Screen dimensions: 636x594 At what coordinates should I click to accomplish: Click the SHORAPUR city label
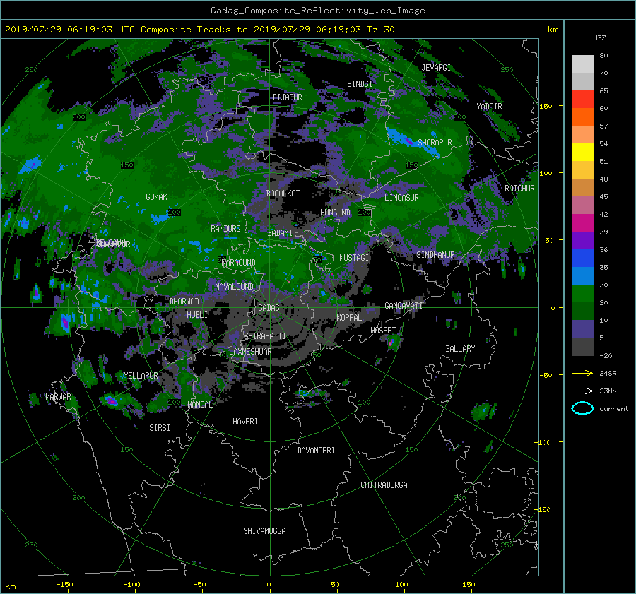435,143
